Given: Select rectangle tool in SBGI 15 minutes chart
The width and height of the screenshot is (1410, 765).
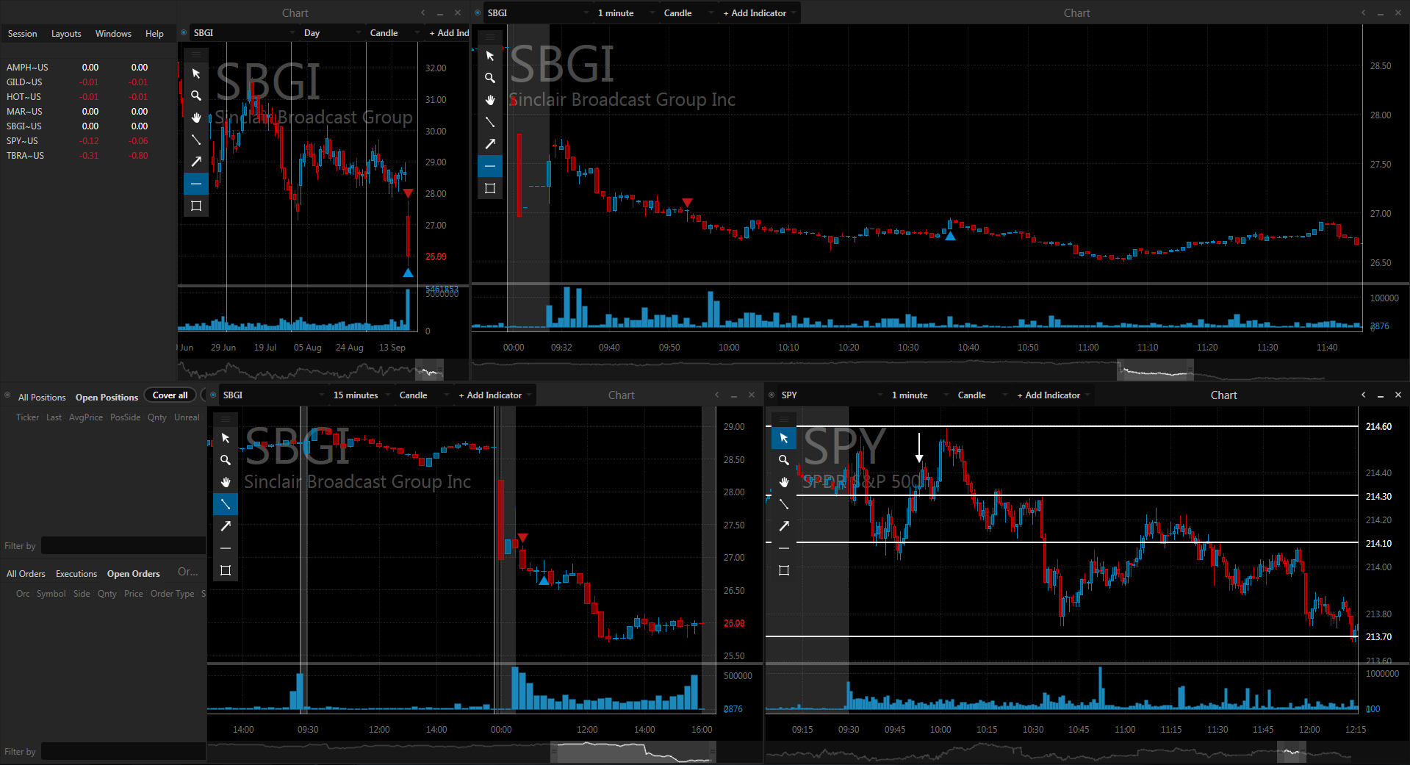Looking at the screenshot, I should click(x=226, y=570).
